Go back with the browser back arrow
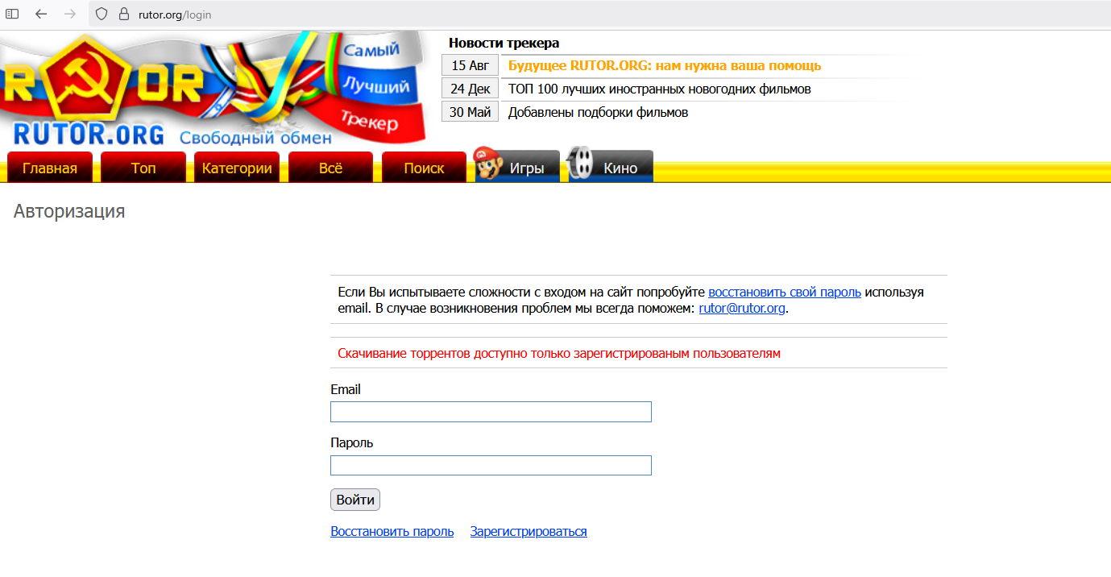 41,15
